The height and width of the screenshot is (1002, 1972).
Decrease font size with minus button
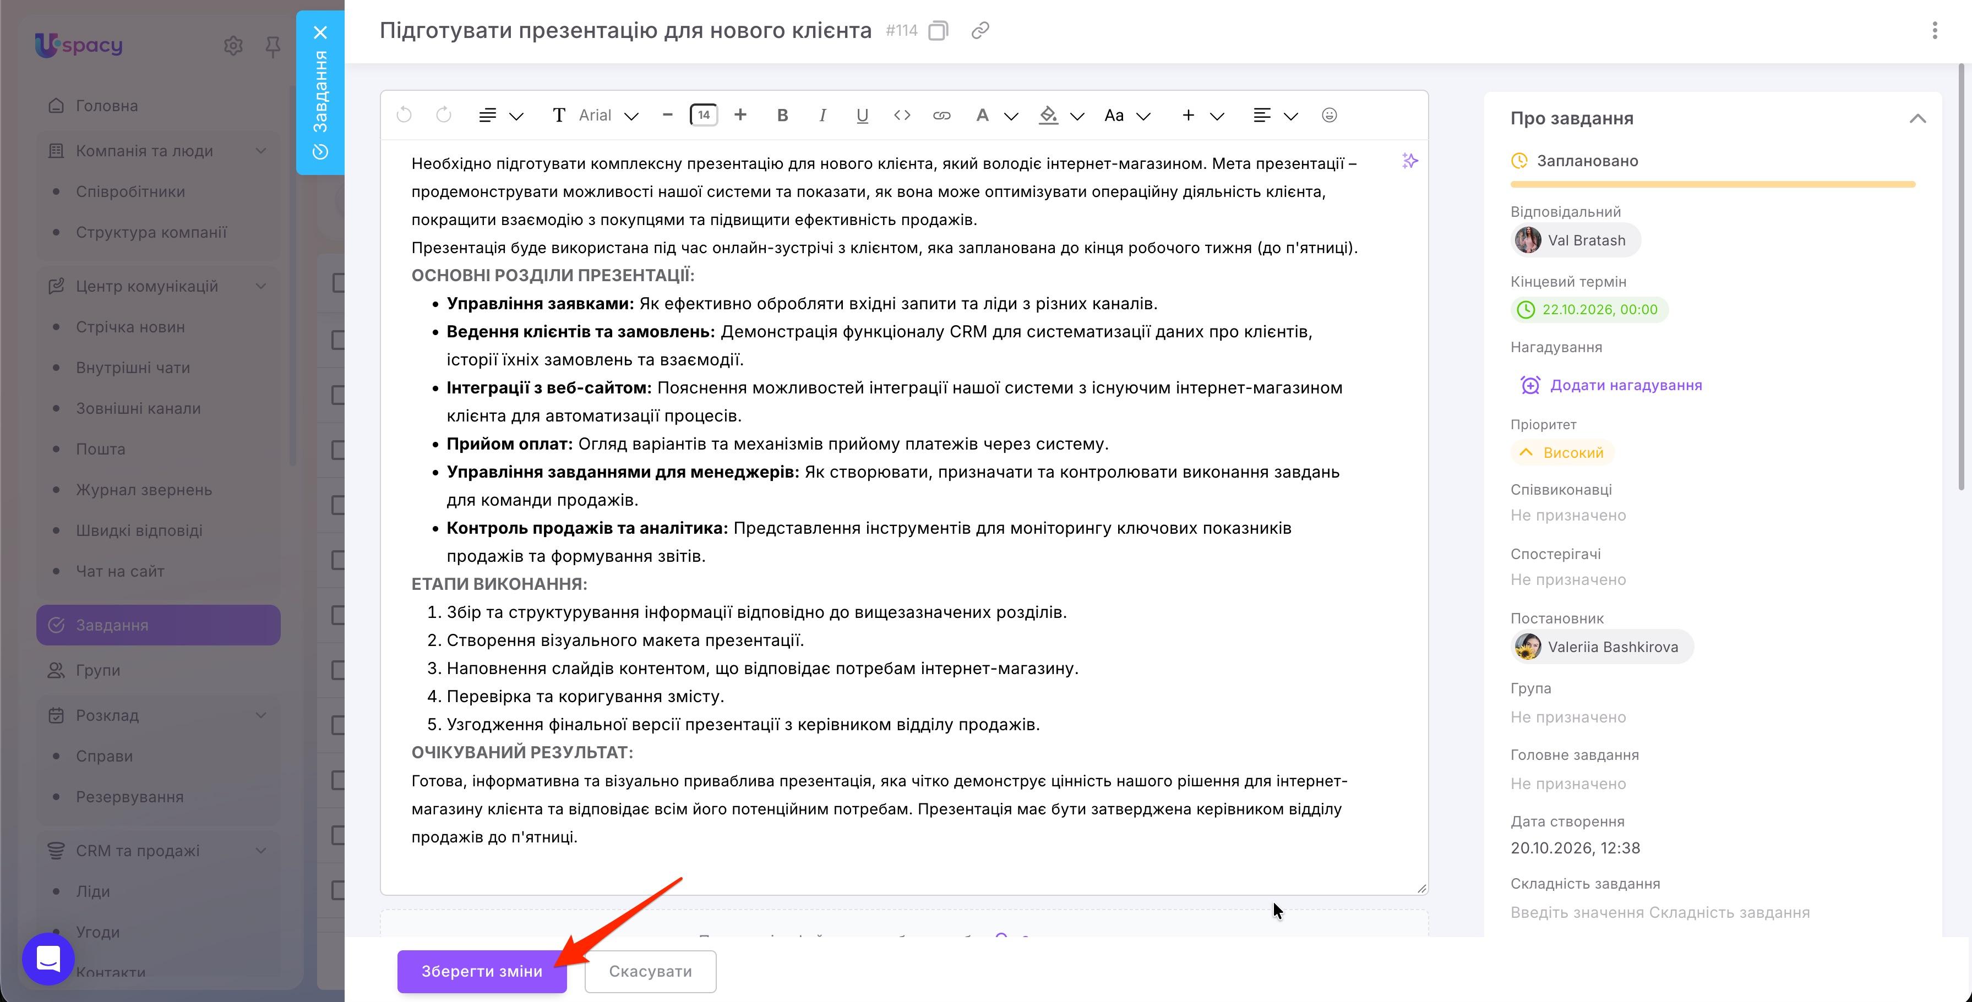pos(668,115)
